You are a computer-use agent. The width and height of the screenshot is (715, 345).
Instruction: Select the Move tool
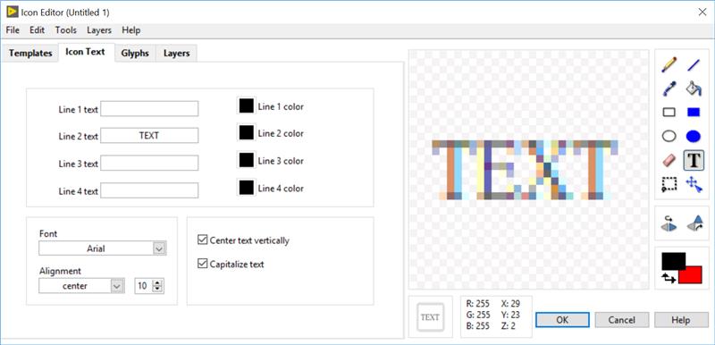(694, 184)
